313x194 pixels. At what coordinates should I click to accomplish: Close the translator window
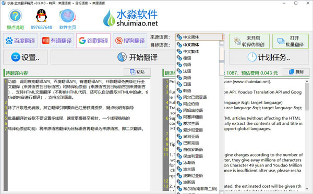(x=308, y=3)
